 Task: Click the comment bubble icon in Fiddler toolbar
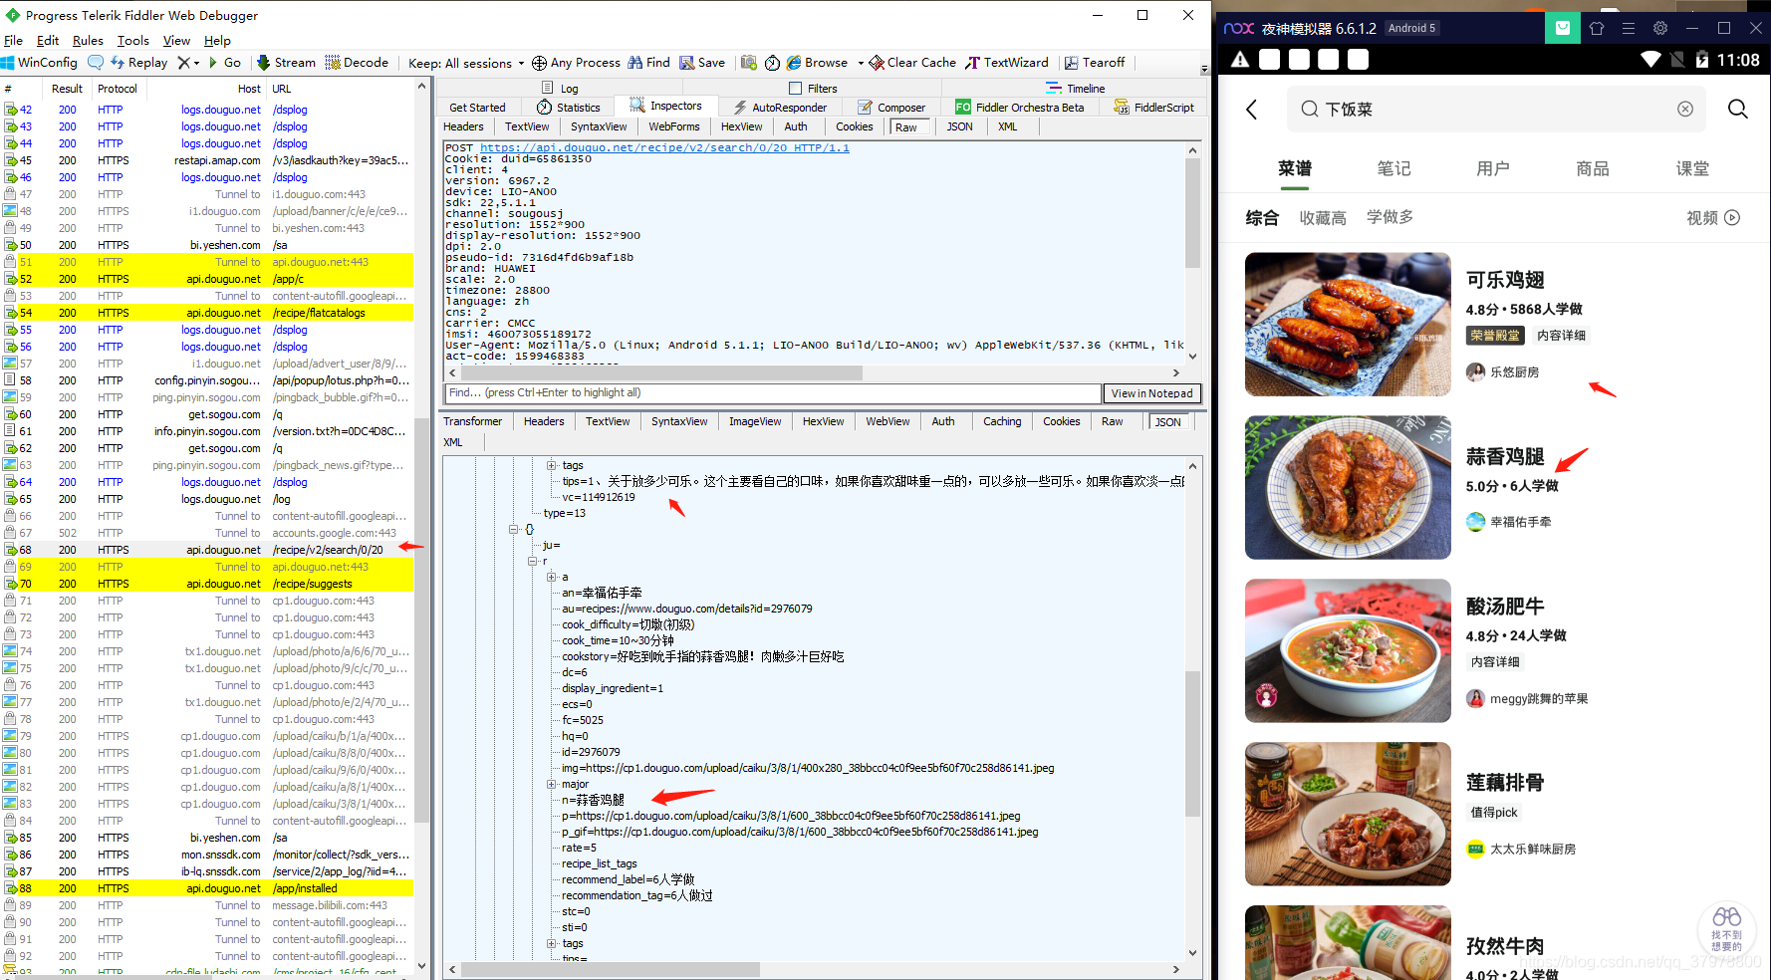96,63
